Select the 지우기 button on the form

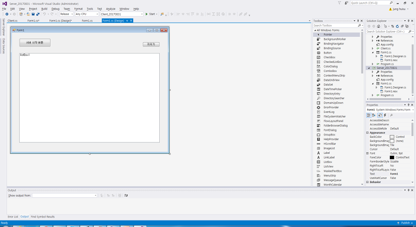pyautogui.click(x=151, y=45)
